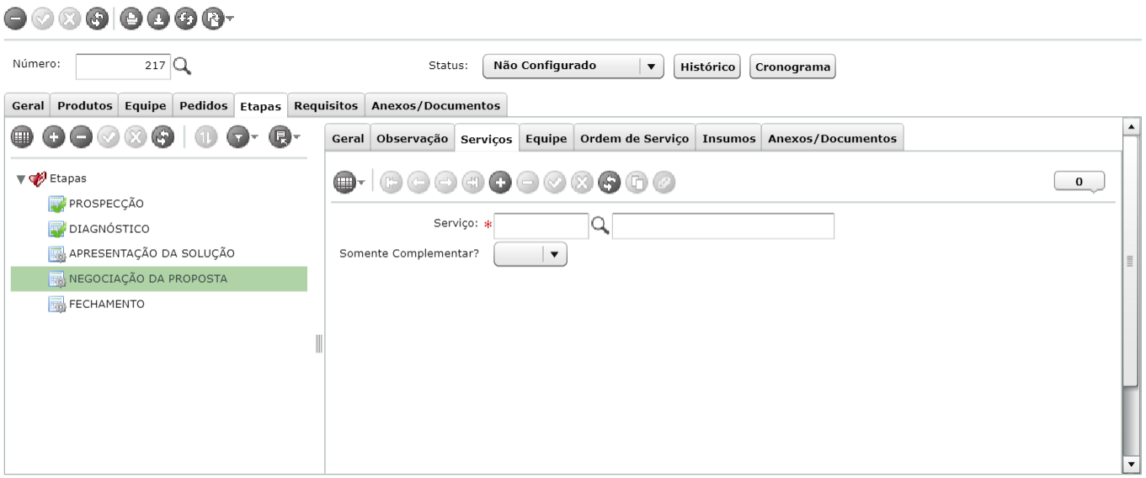Click the scrollbar up arrow
1146x478 pixels.
pos(1131,125)
